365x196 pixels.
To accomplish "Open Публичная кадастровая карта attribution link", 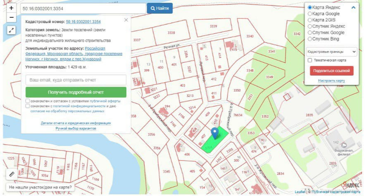I will pos(336,192).
